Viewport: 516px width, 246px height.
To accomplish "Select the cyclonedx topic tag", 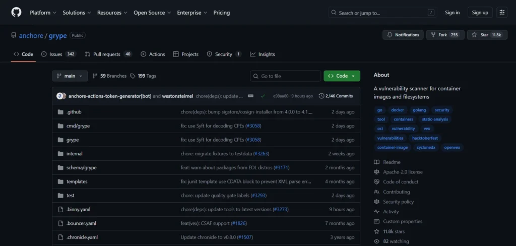I will (x=426, y=147).
